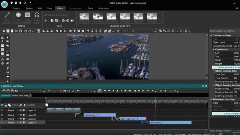Collapse Video object settings section
The height and width of the screenshot is (135, 240).
[211, 99]
